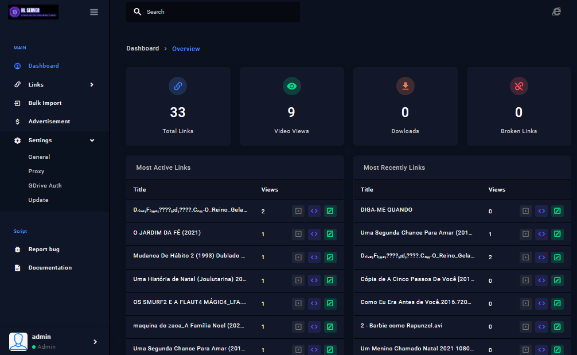Click the Video Views eye icon
This screenshot has height=355, width=577.
[x=291, y=86]
